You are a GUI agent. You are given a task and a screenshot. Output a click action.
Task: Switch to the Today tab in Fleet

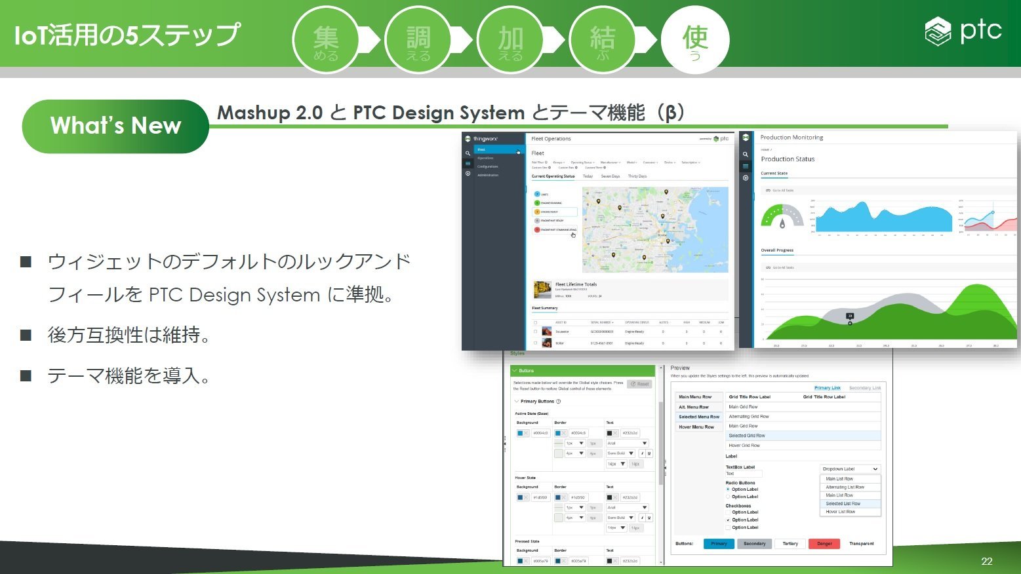tap(588, 176)
